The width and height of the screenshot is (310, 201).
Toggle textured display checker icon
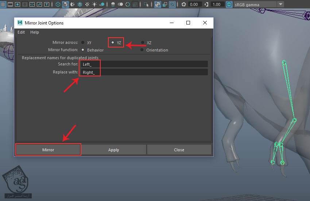point(87,4)
